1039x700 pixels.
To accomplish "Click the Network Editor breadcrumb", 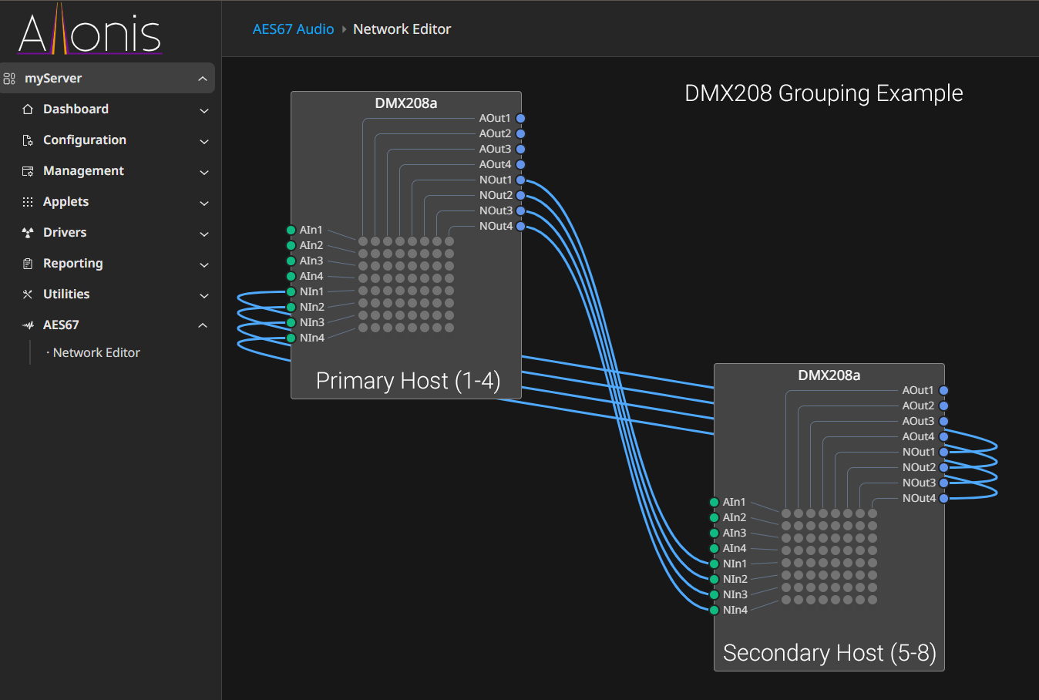I will coord(402,29).
